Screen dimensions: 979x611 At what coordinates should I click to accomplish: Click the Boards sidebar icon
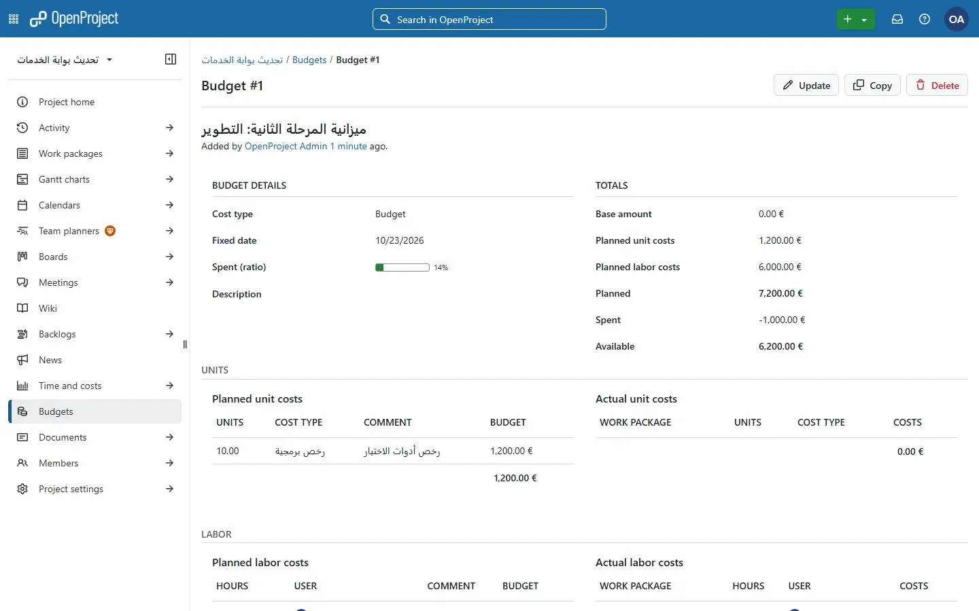pyautogui.click(x=22, y=257)
